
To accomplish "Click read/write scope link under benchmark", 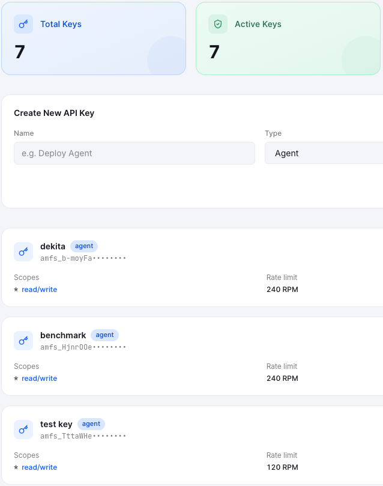I will click(x=40, y=378).
